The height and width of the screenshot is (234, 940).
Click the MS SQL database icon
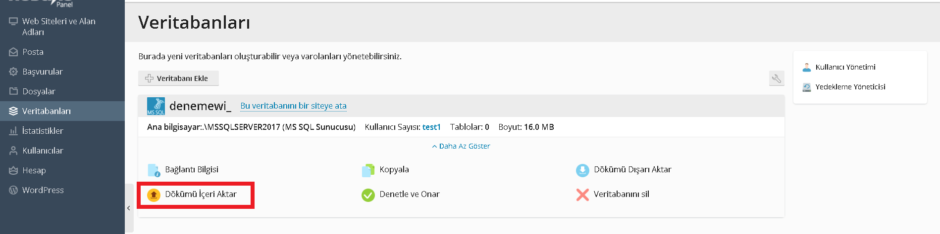pyautogui.click(x=156, y=106)
